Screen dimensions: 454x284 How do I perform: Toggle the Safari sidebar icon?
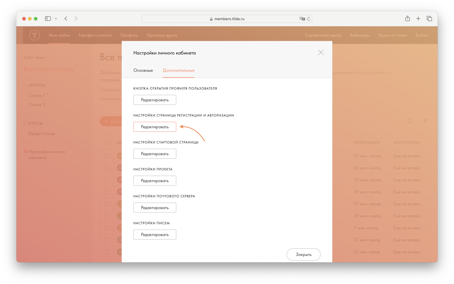click(x=48, y=19)
